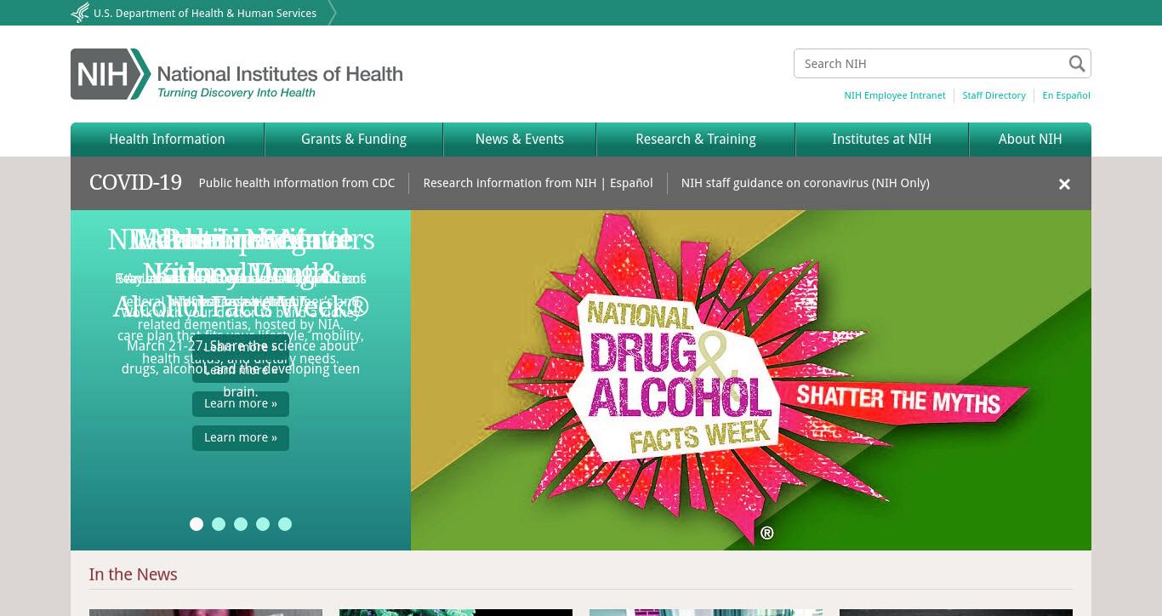Open NIH staff guidance on coronavirus link
Viewport: 1162px width, 616px height.
pos(805,183)
